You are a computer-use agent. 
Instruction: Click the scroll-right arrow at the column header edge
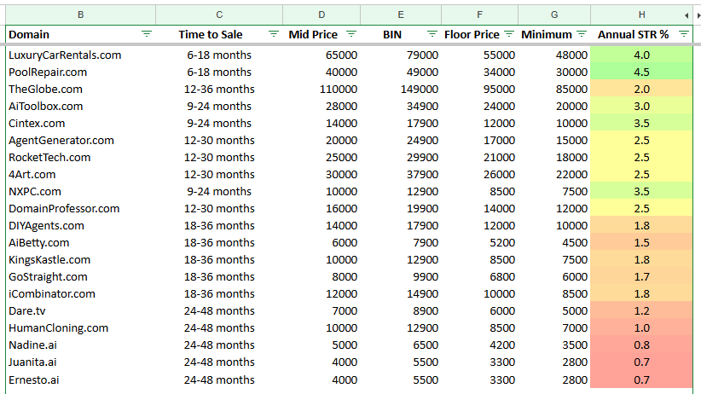pos(698,15)
